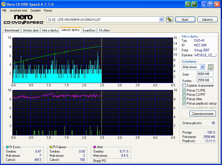Switch to the Info o dysku tab
This screenshot has width=222, height=165.
(50, 30)
